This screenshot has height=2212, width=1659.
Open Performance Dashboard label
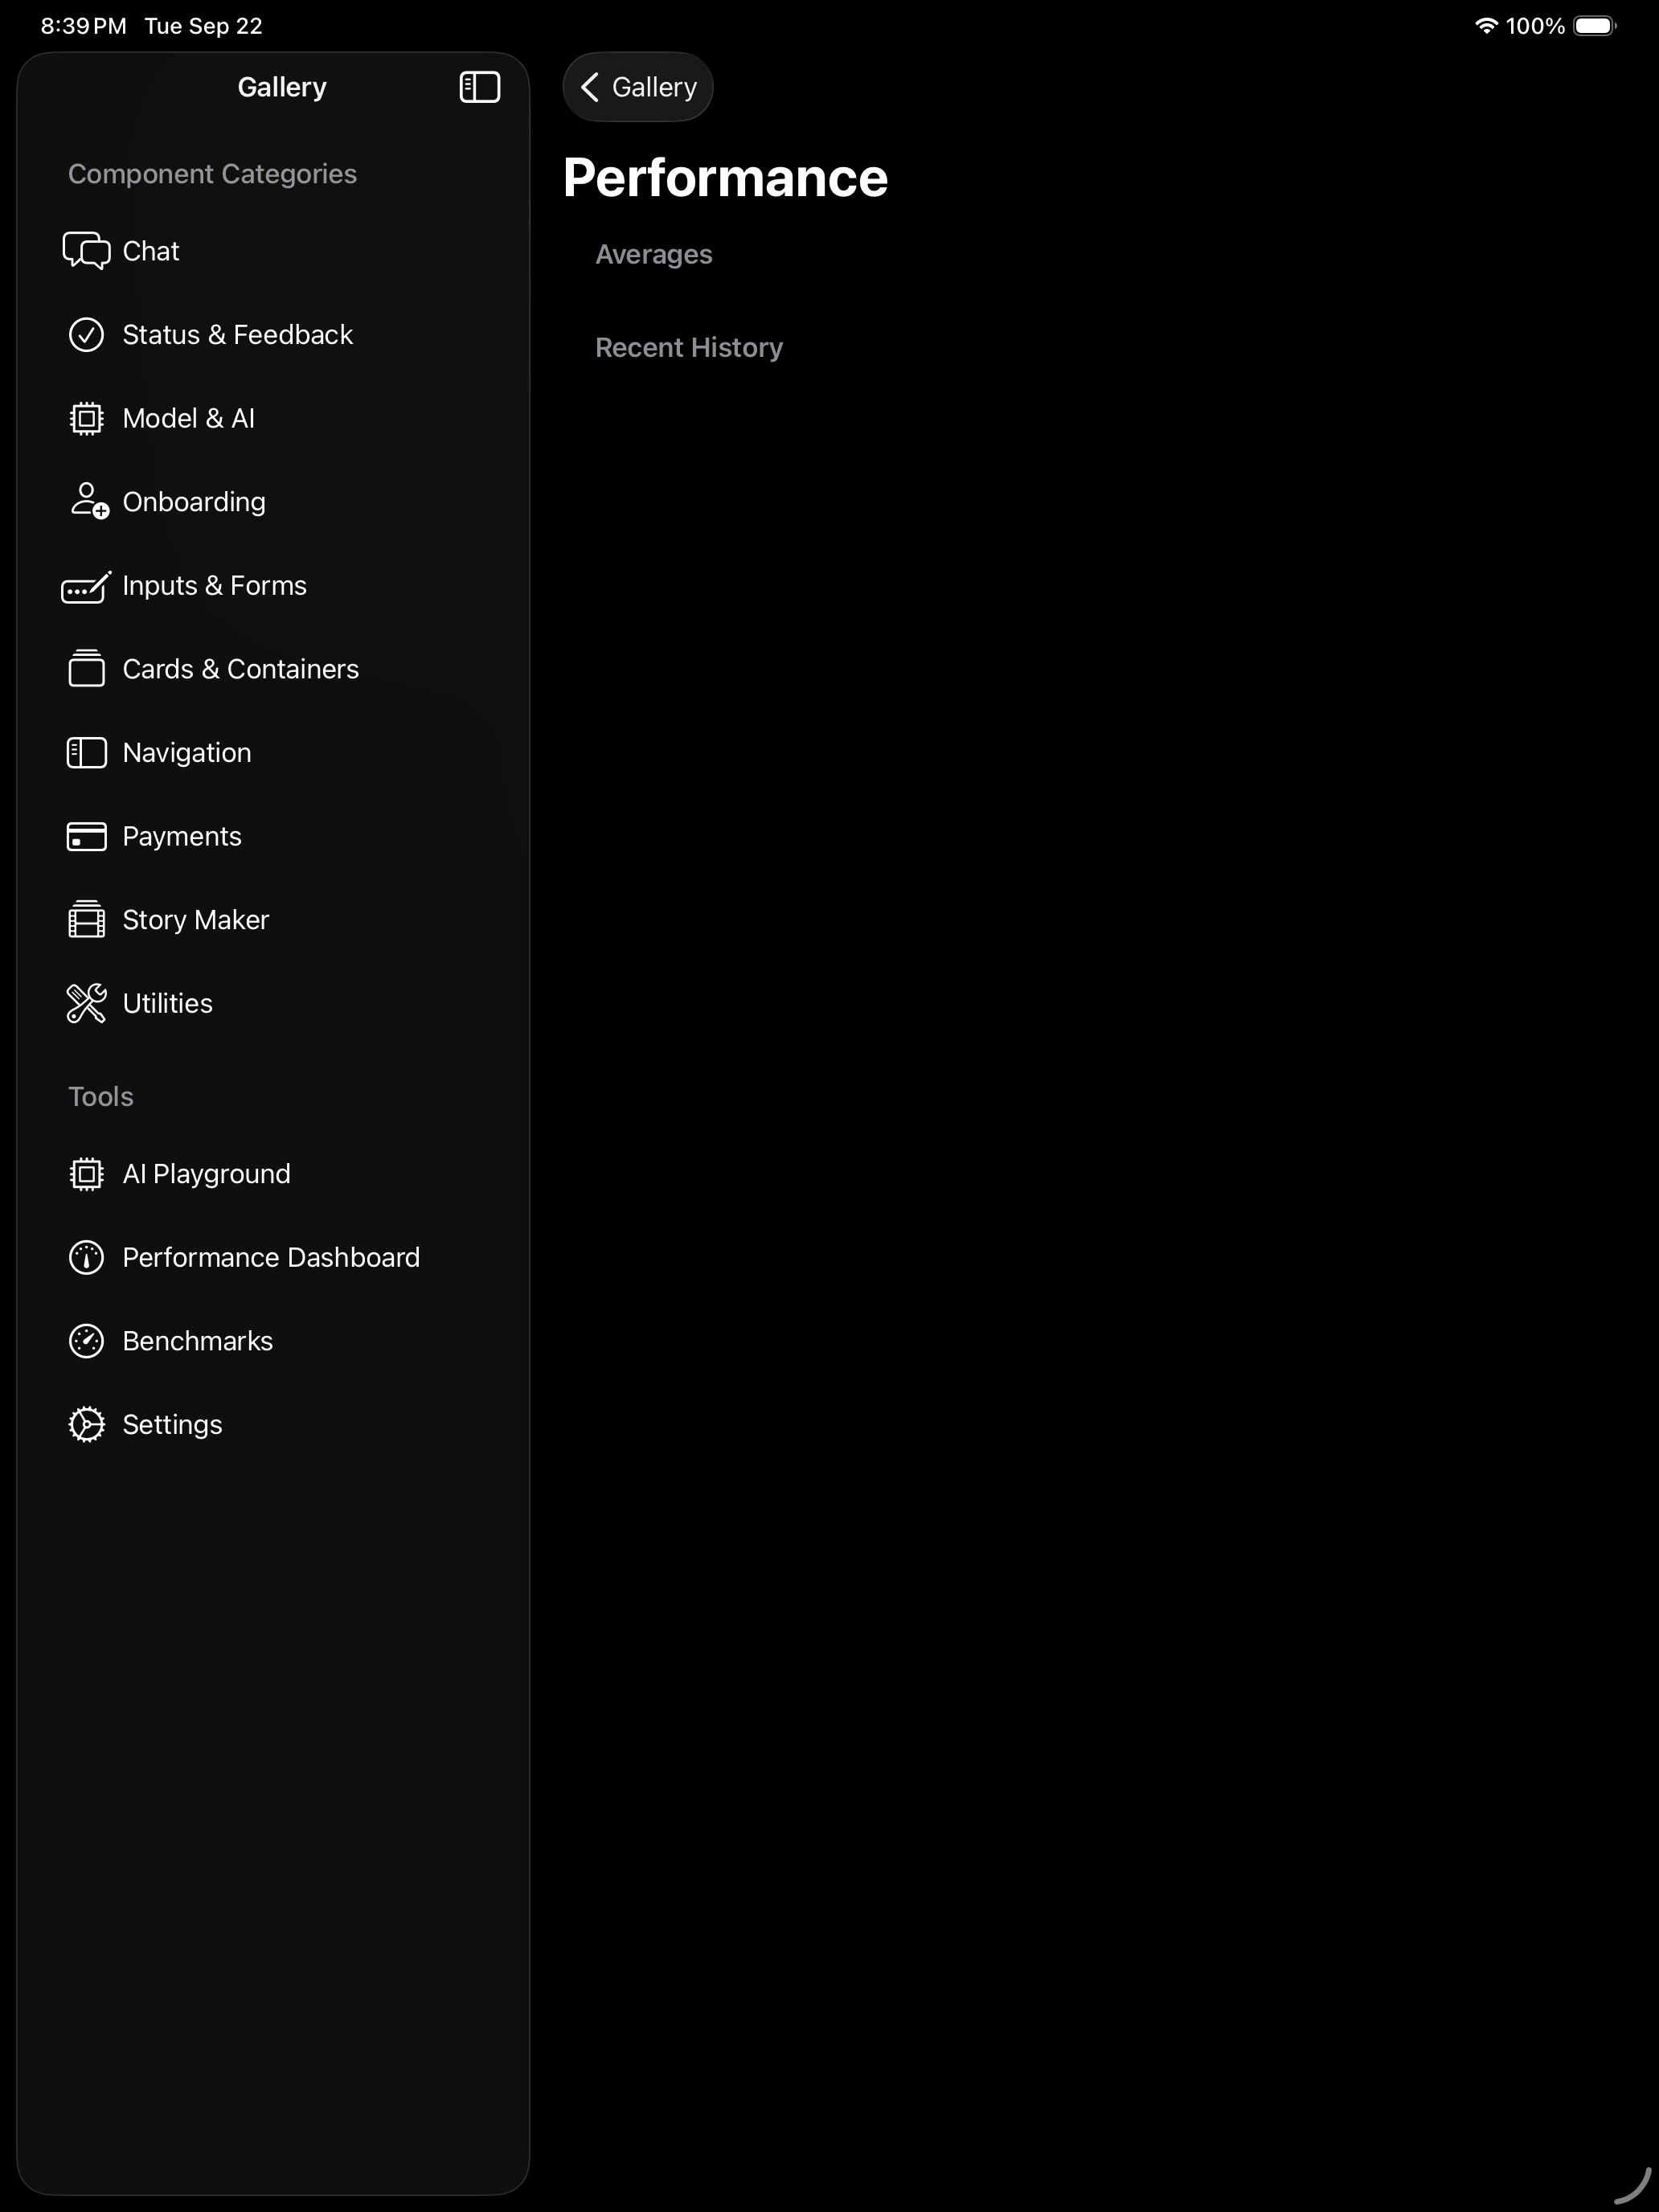coord(271,1258)
